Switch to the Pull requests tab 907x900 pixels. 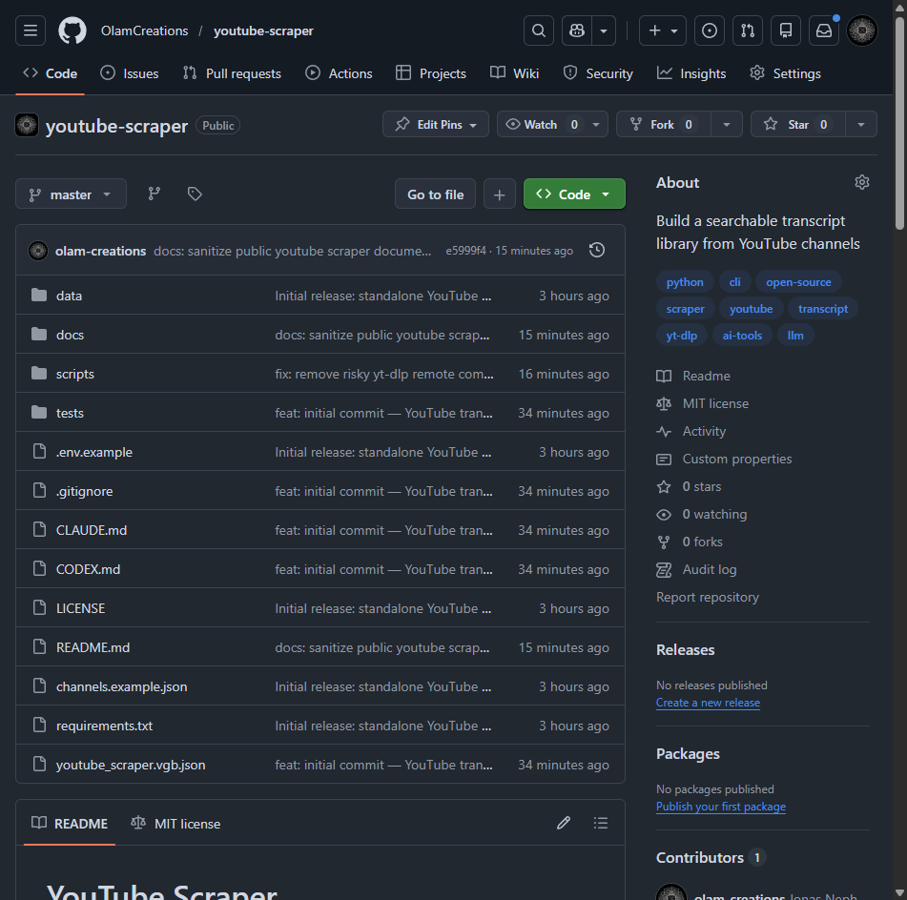232,73
